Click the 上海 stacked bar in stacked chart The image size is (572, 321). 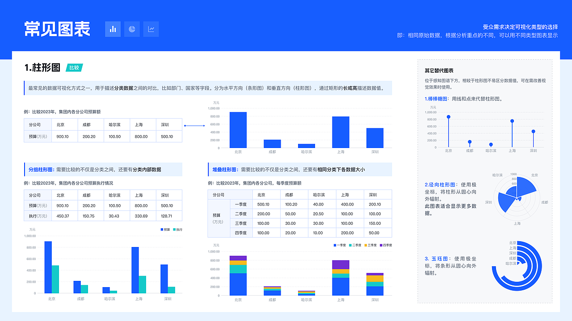tap(341, 278)
